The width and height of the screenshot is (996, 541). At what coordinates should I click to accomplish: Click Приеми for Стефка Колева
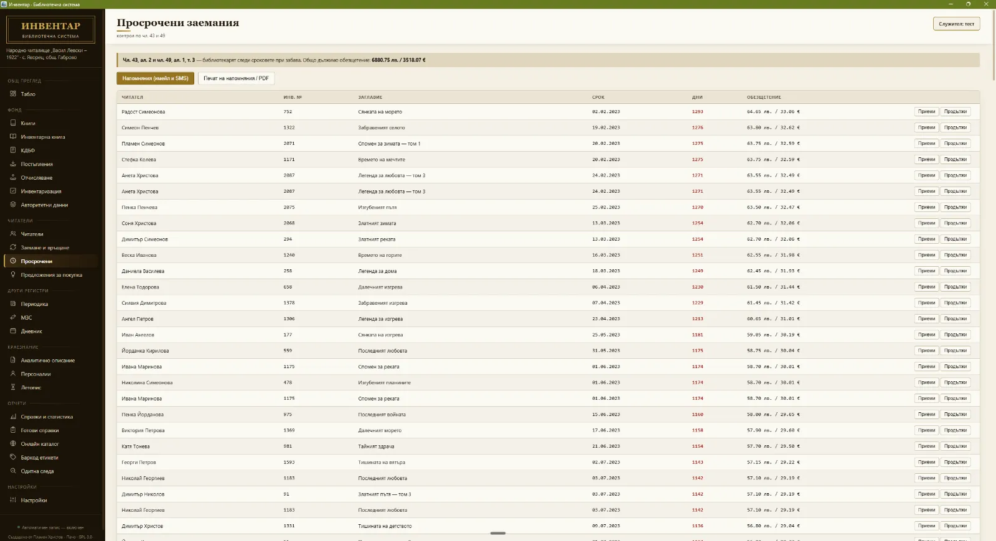[x=926, y=159]
